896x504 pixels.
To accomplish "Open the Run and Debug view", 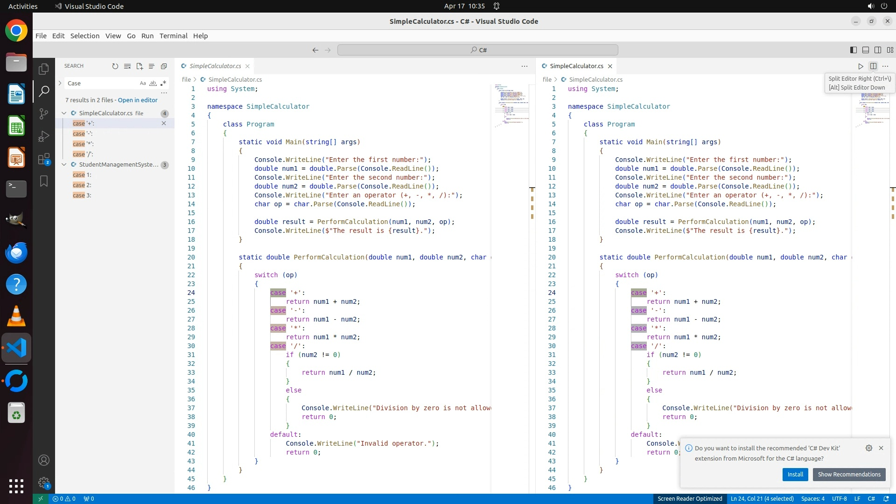I will coord(44,136).
